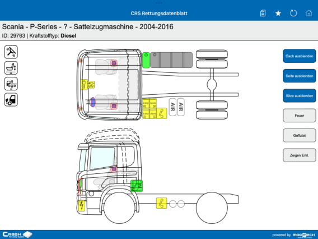Open the document list icon in header
Screen dimensions: 318x239
tap(263, 13)
